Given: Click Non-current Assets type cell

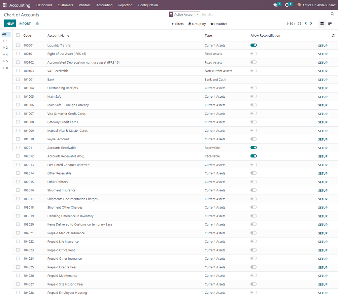Looking at the screenshot, I should (219, 71).
